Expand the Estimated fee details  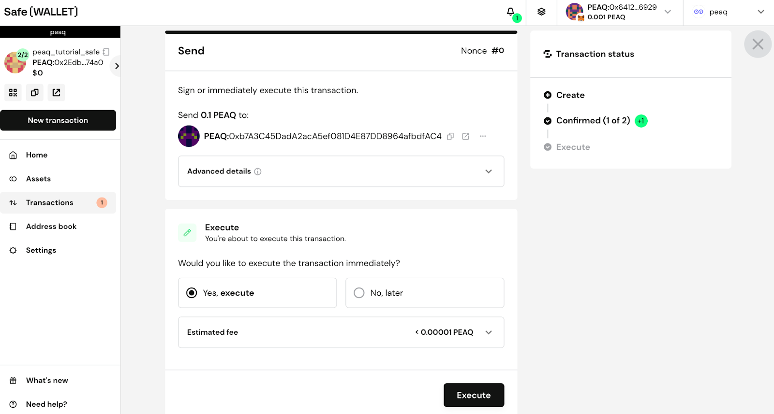point(489,332)
